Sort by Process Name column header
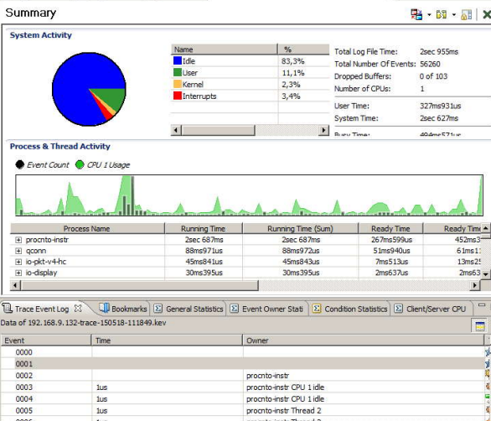 tap(87, 228)
